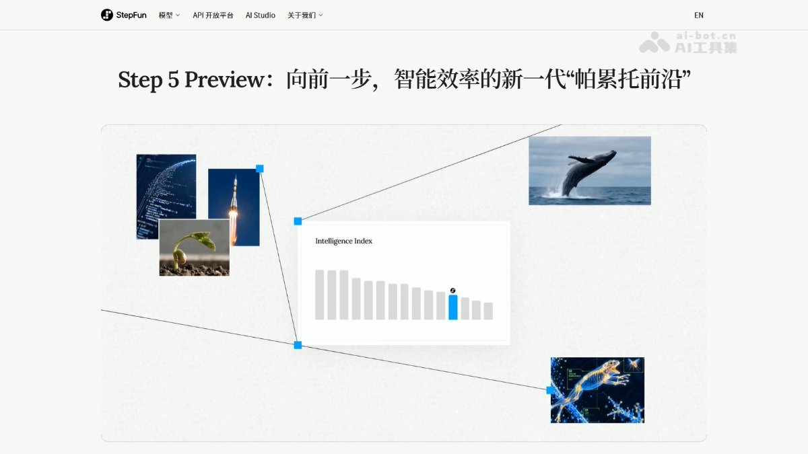Select the sprouting seedling image
Image resolution: width=808 pixels, height=454 pixels.
click(x=195, y=248)
